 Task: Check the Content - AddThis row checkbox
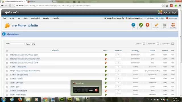(x=7, y=79)
